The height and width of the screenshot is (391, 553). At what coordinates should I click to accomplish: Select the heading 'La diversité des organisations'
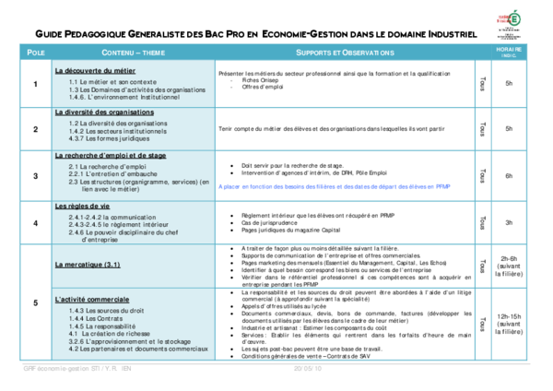pyautogui.click(x=104, y=113)
